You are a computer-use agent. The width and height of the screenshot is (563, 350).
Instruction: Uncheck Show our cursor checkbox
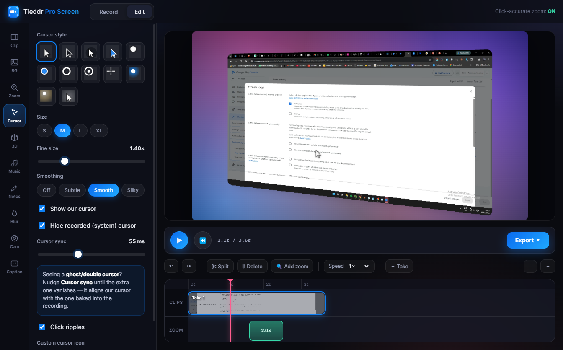point(42,209)
